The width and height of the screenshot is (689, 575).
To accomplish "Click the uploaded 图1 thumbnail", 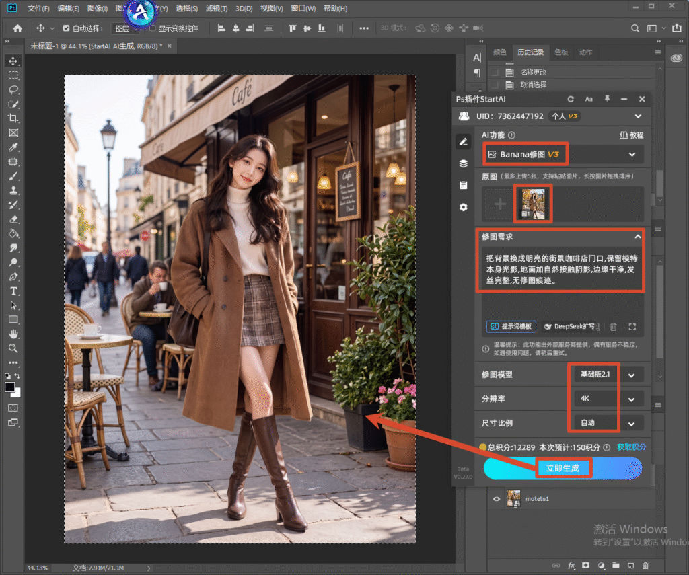I will point(533,204).
